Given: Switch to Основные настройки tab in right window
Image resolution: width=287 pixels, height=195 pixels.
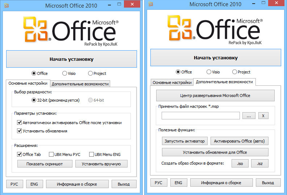Looking at the screenshot, I should [x=172, y=82].
